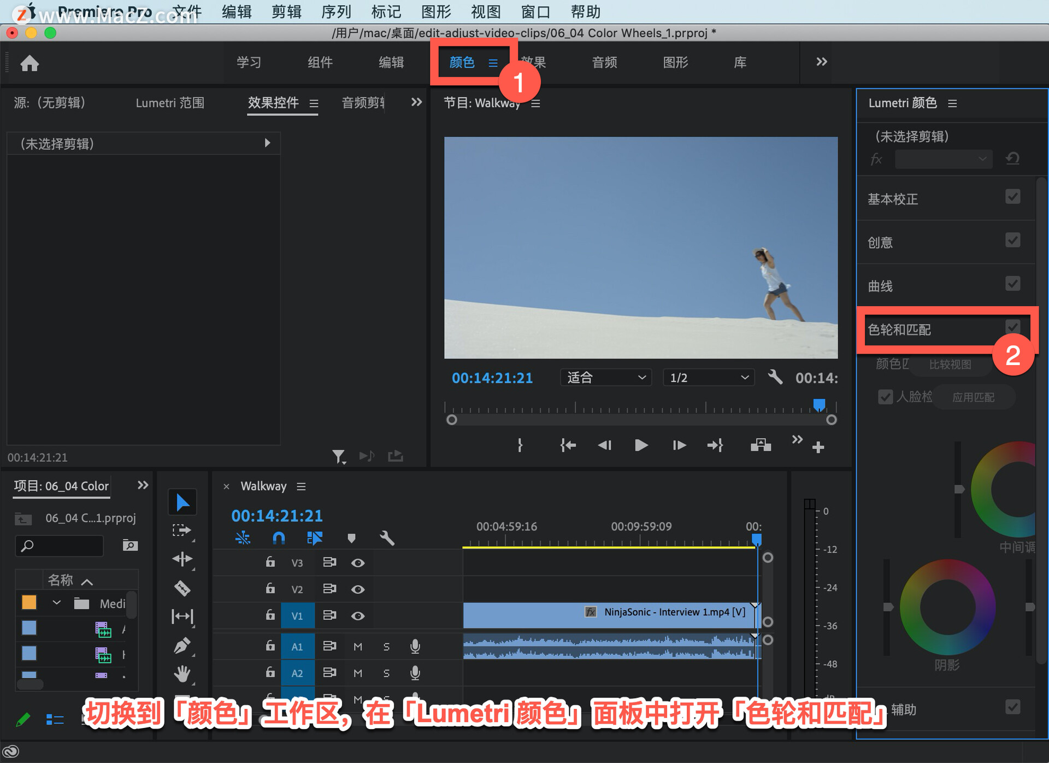Open Lumetri fx effect dropdown
The image size is (1049, 763).
944,159
